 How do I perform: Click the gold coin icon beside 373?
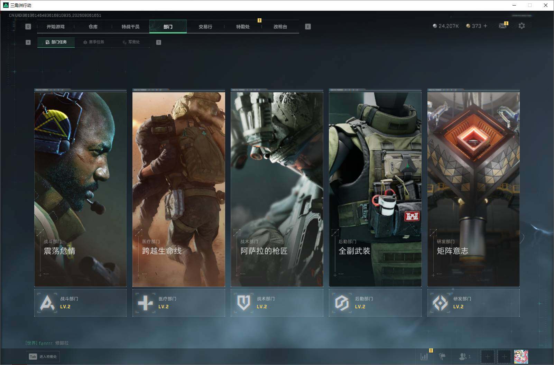[x=468, y=26]
